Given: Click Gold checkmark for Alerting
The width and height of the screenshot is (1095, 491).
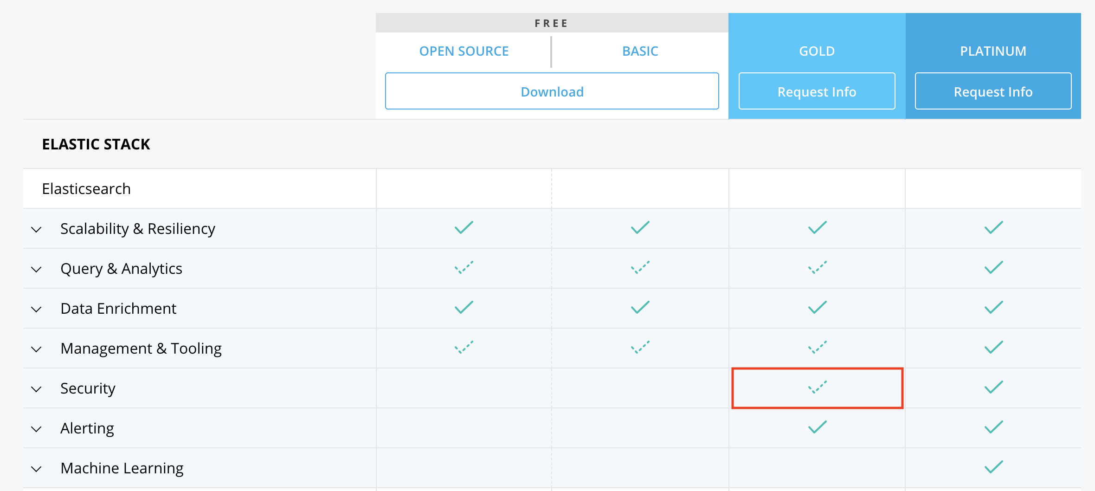Looking at the screenshot, I should tap(818, 427).
